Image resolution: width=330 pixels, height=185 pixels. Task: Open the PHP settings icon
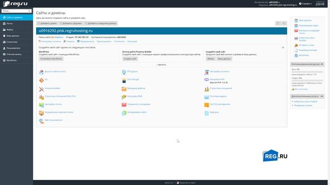pyautogui.click(x=206, y=80)
